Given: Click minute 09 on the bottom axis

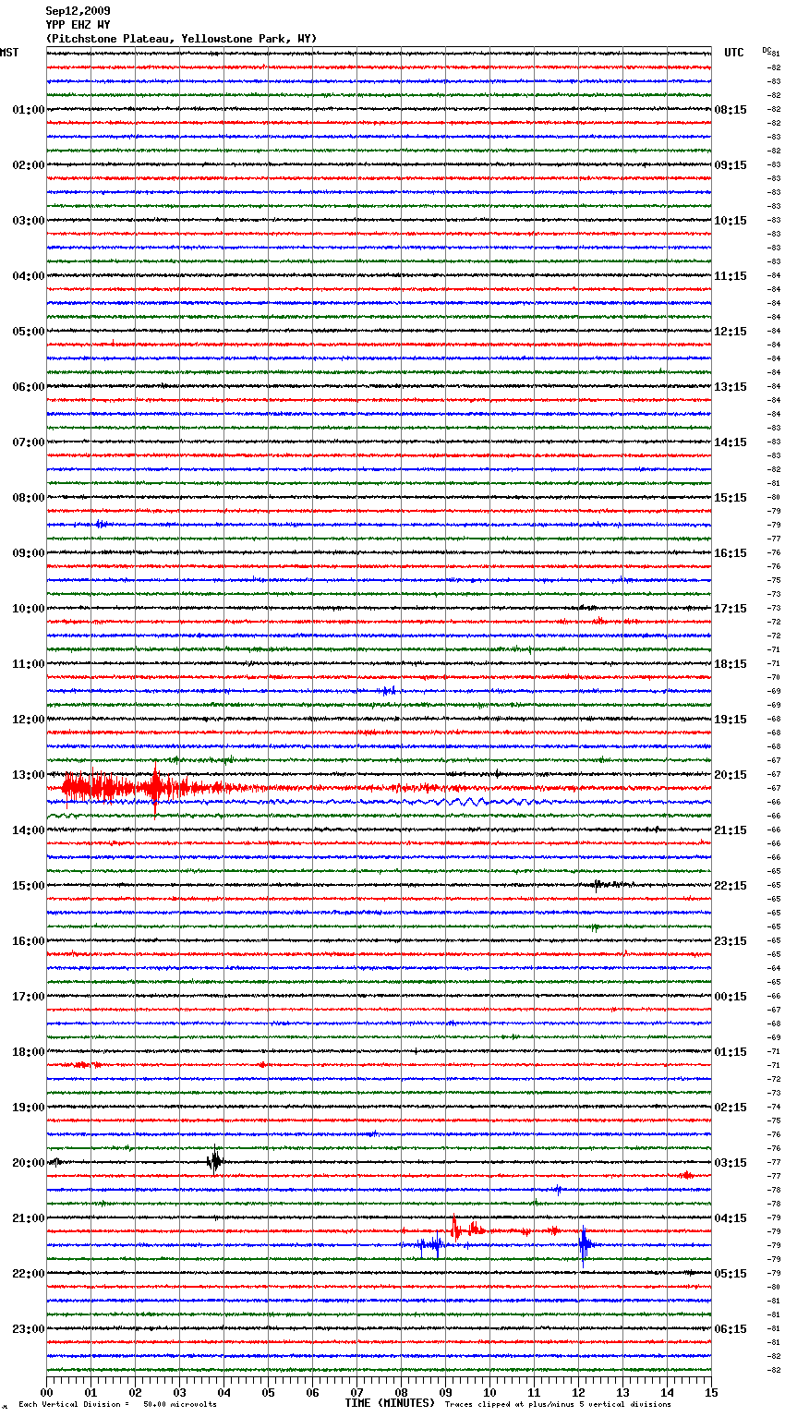Looking at the screenshot, I should click(446, 1392).
